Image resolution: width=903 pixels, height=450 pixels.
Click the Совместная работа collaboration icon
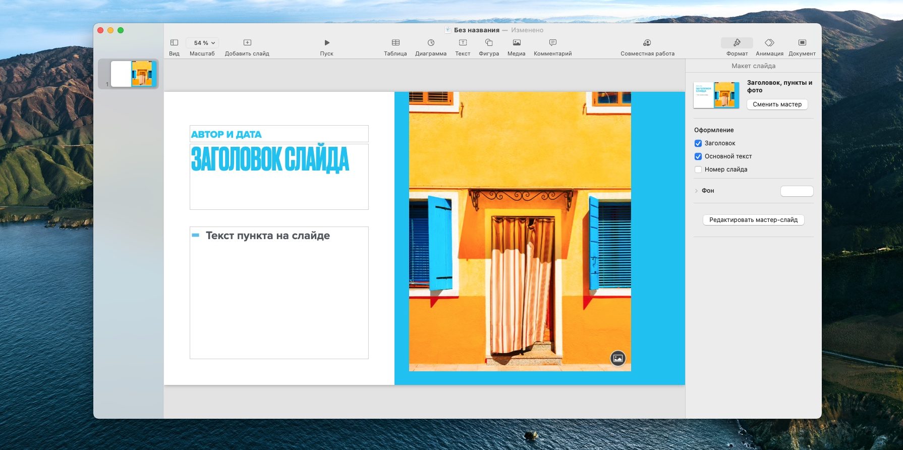coord(647,43)
